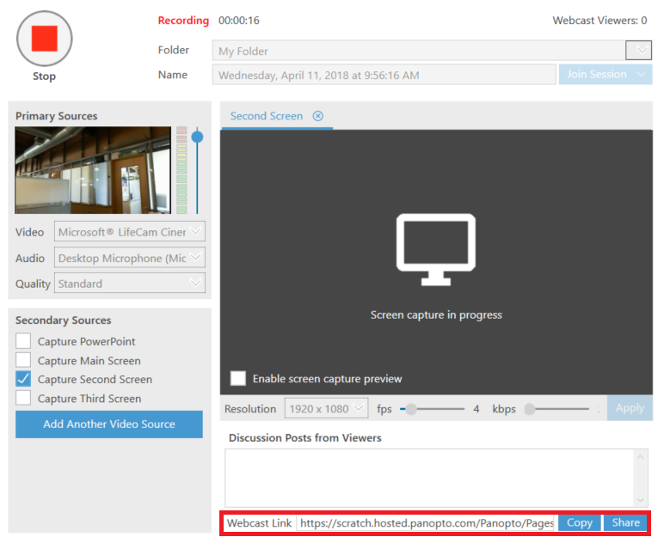
Task: Expand the Audio source dropdown
Action: tap(196, 258)
